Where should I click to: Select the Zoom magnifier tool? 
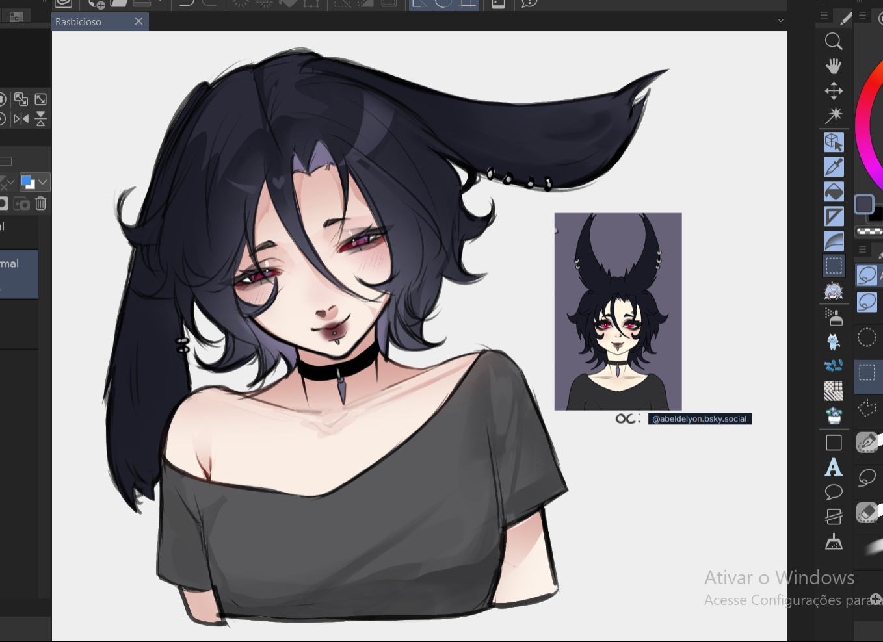[x=834, y=42]
